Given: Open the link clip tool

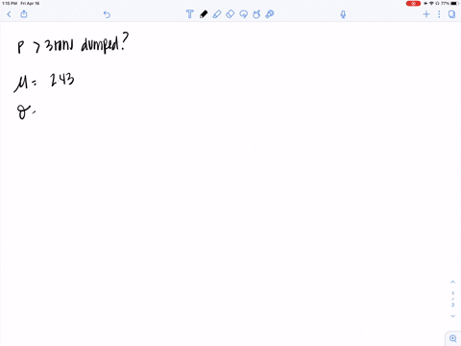Looking at the screenshot, I should pos(270,14).
